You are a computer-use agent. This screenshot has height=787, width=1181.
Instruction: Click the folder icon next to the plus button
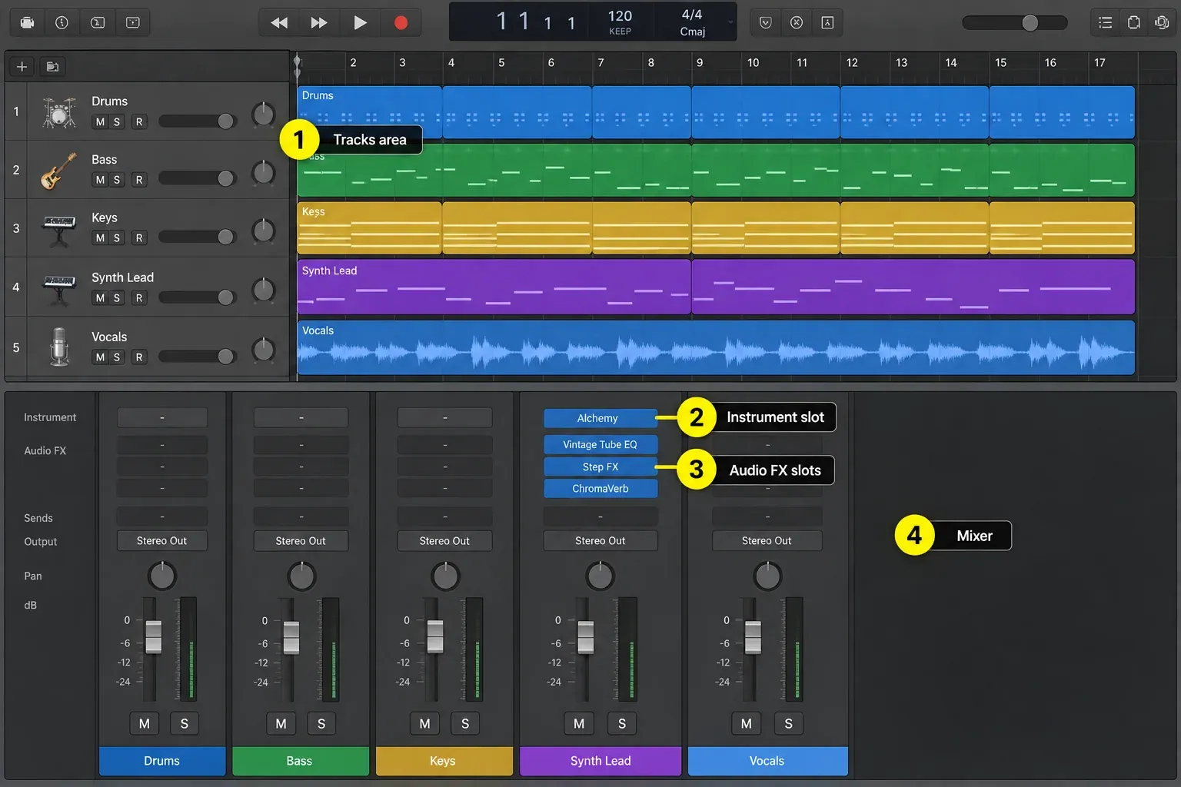[x=52, y=67]
